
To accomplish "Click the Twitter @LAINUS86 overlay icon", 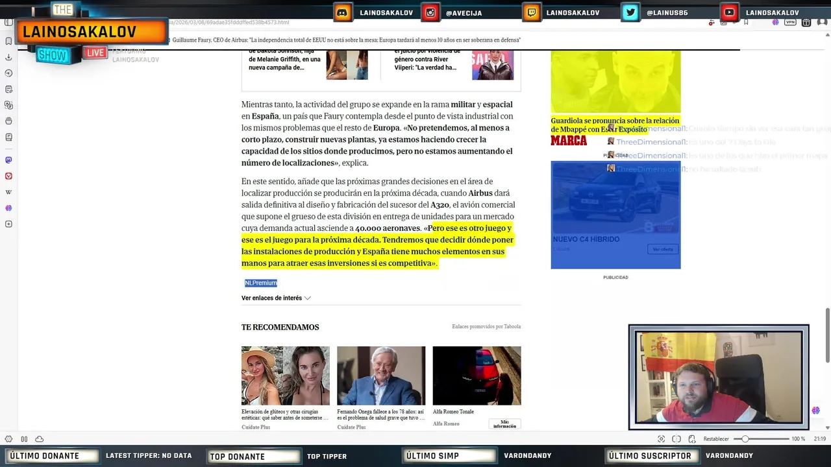I will [630, 12].
